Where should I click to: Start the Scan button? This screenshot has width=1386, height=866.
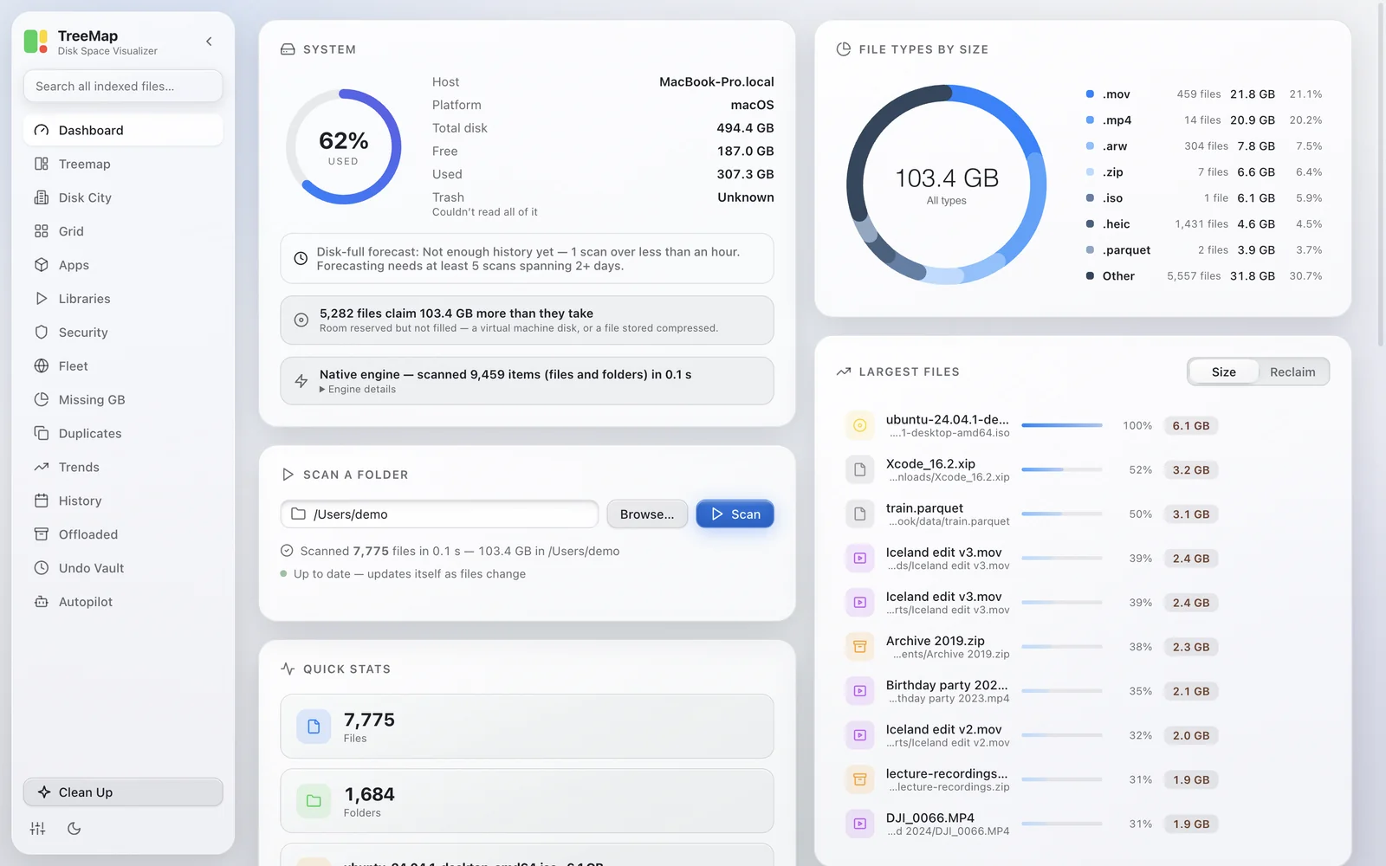pos(735,514)
